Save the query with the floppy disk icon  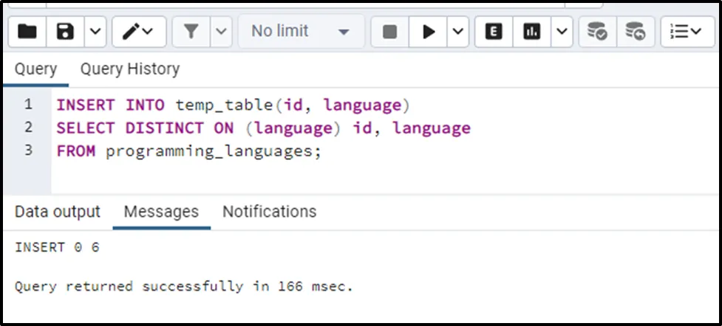[66, 32]
